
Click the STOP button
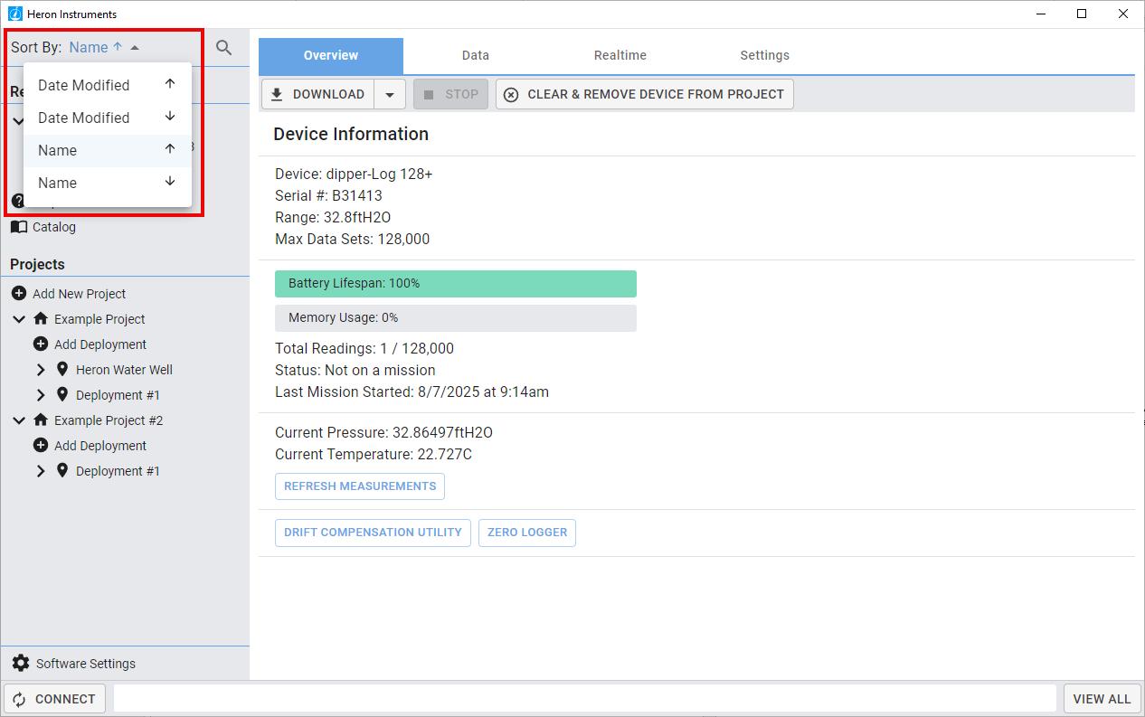pyautogui.click(x=450, y=94)
